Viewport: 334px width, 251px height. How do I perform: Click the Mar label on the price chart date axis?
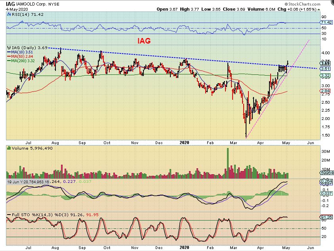[233, 143]
